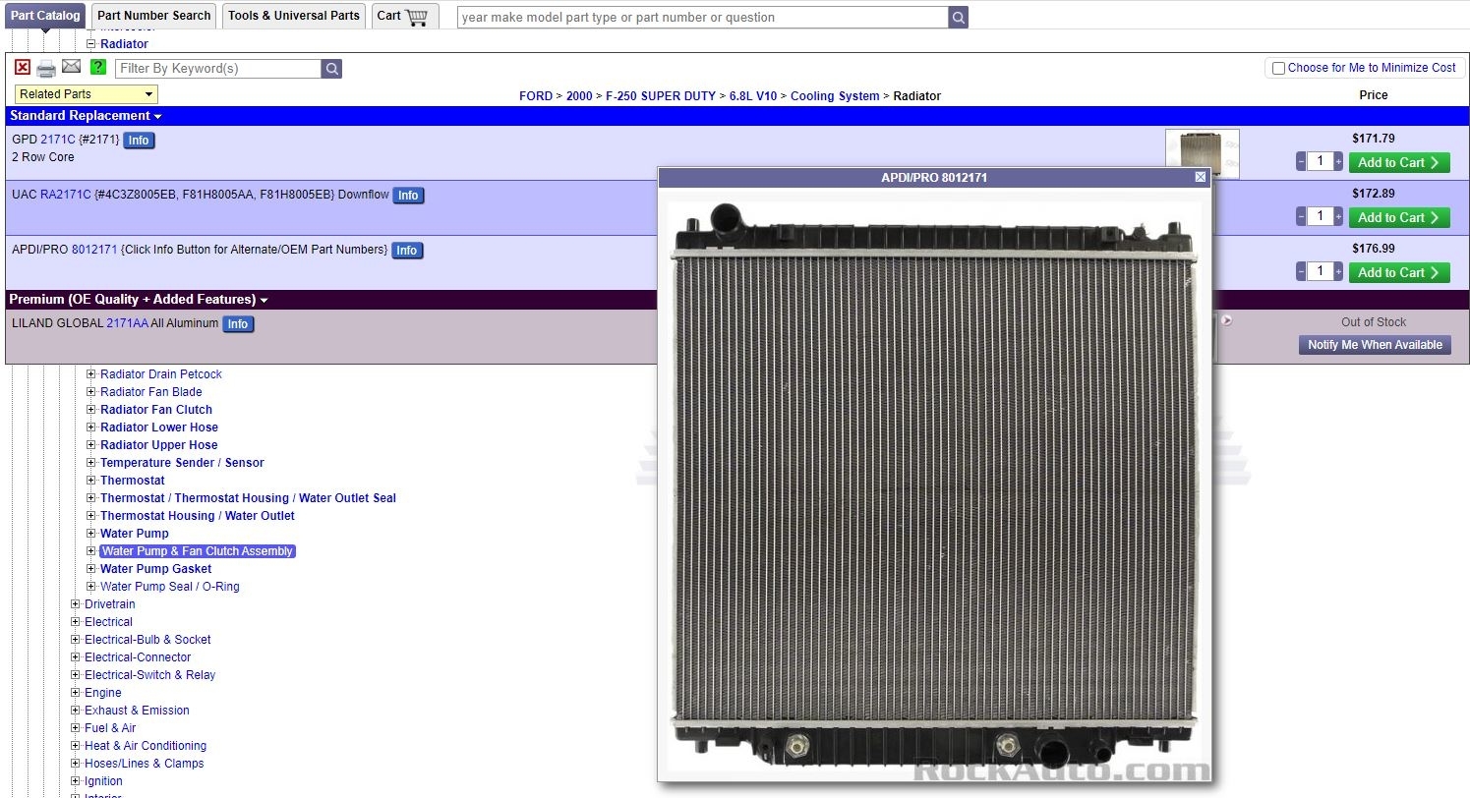Add the $176.99 APDI/PRO radiator to cart
Viewport: 1470px width, 798px height.
[1399, 272]
